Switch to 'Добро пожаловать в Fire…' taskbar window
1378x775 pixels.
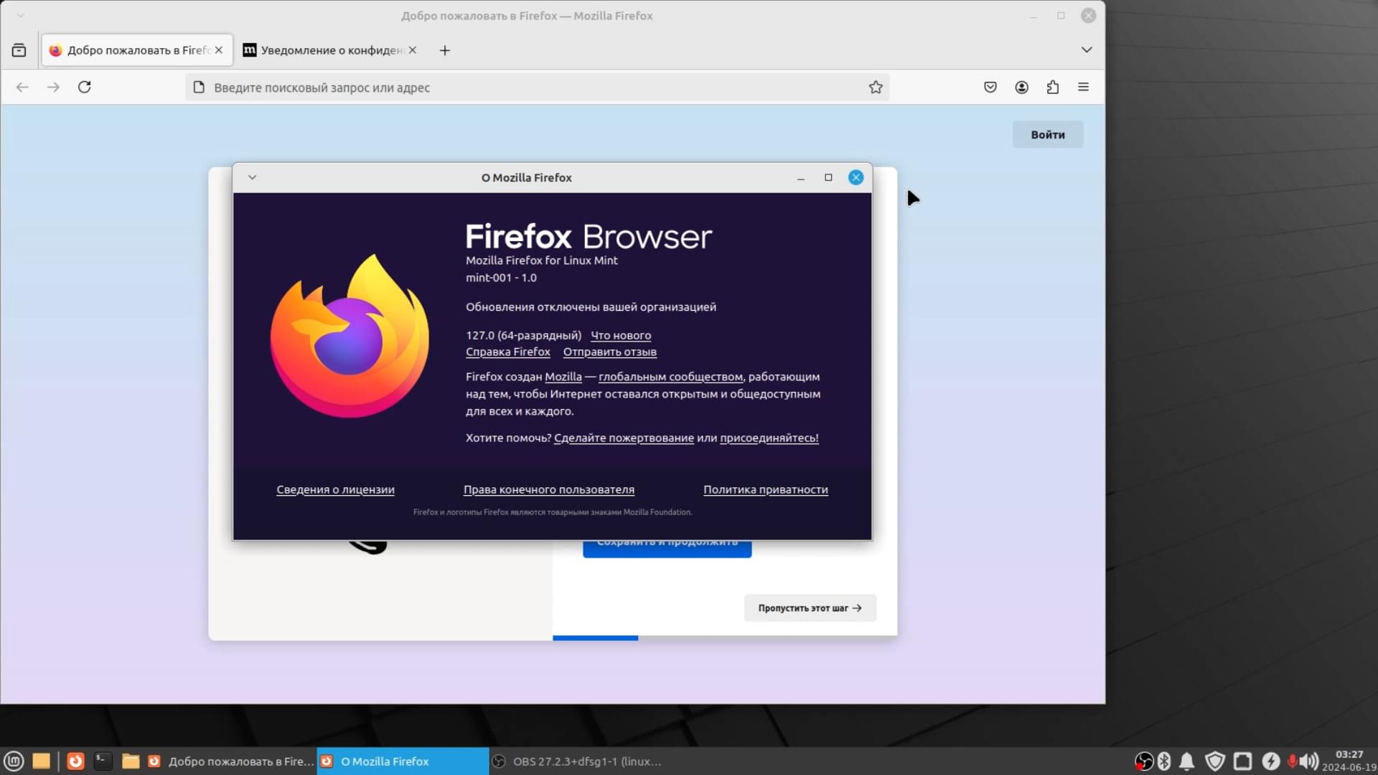click(230, 761)
